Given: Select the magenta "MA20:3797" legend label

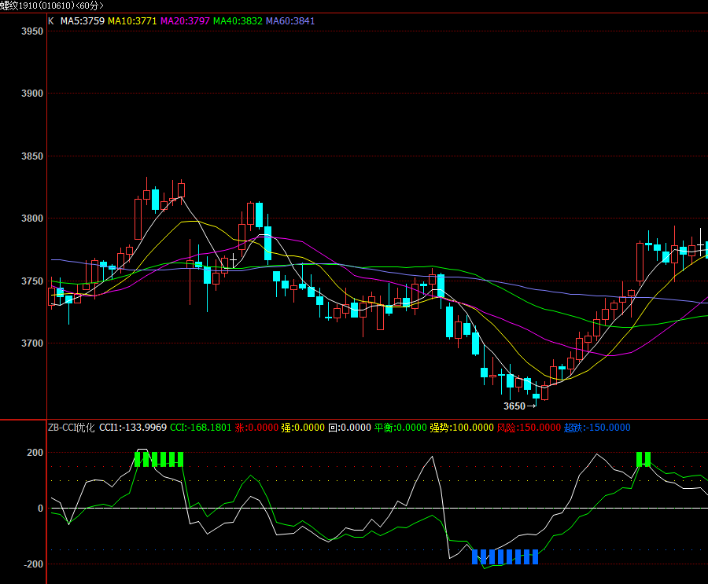Looking at the screenshot, I should [x=185, y=21].
